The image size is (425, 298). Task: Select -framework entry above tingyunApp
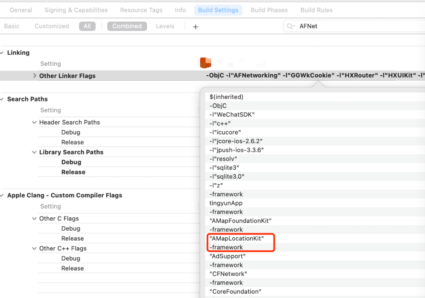click(315, 194)
